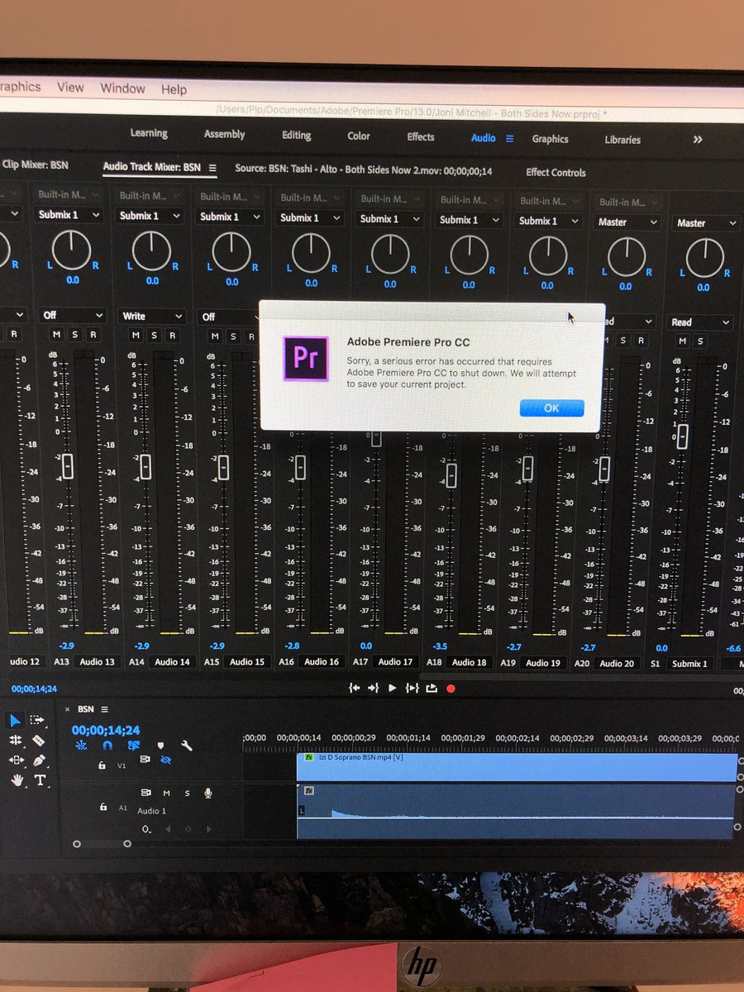Open the Effect Controls panel tab
The image size is (744, 992).
(556, 172)
